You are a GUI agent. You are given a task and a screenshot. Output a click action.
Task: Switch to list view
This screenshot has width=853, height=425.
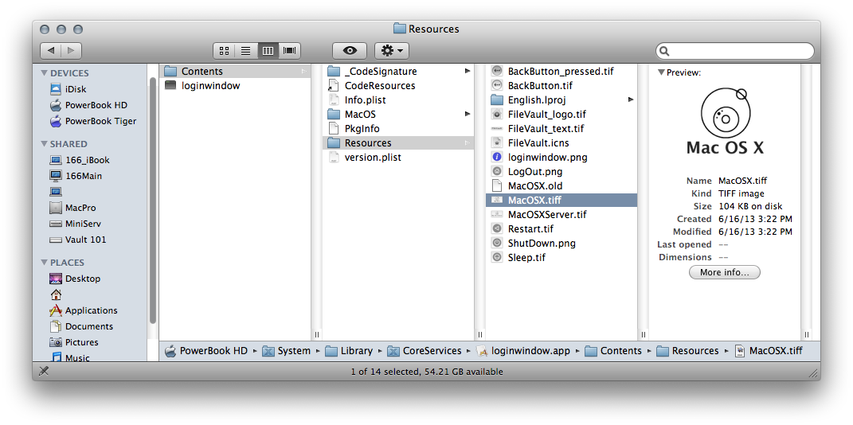[246, 51]
